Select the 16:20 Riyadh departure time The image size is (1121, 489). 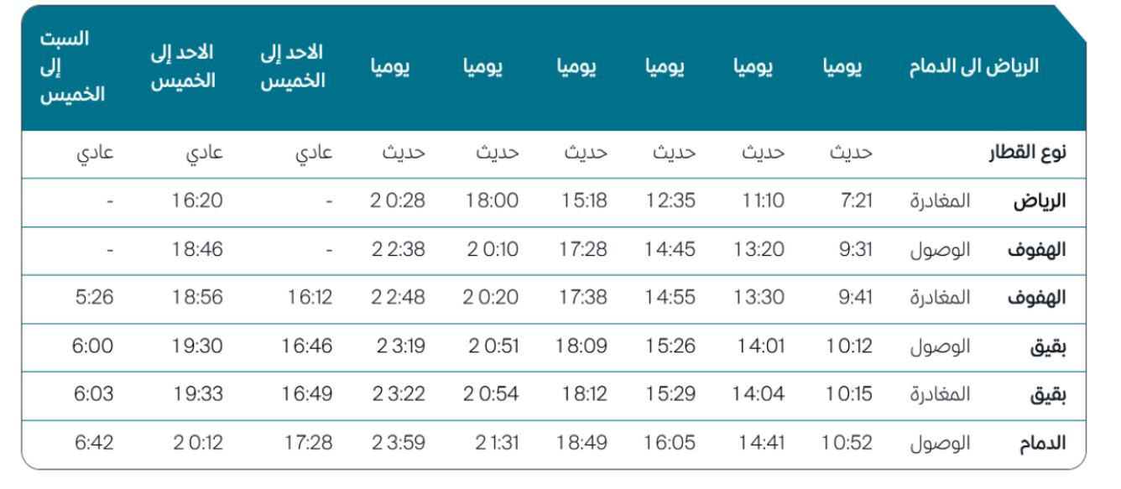pos(198,201)
